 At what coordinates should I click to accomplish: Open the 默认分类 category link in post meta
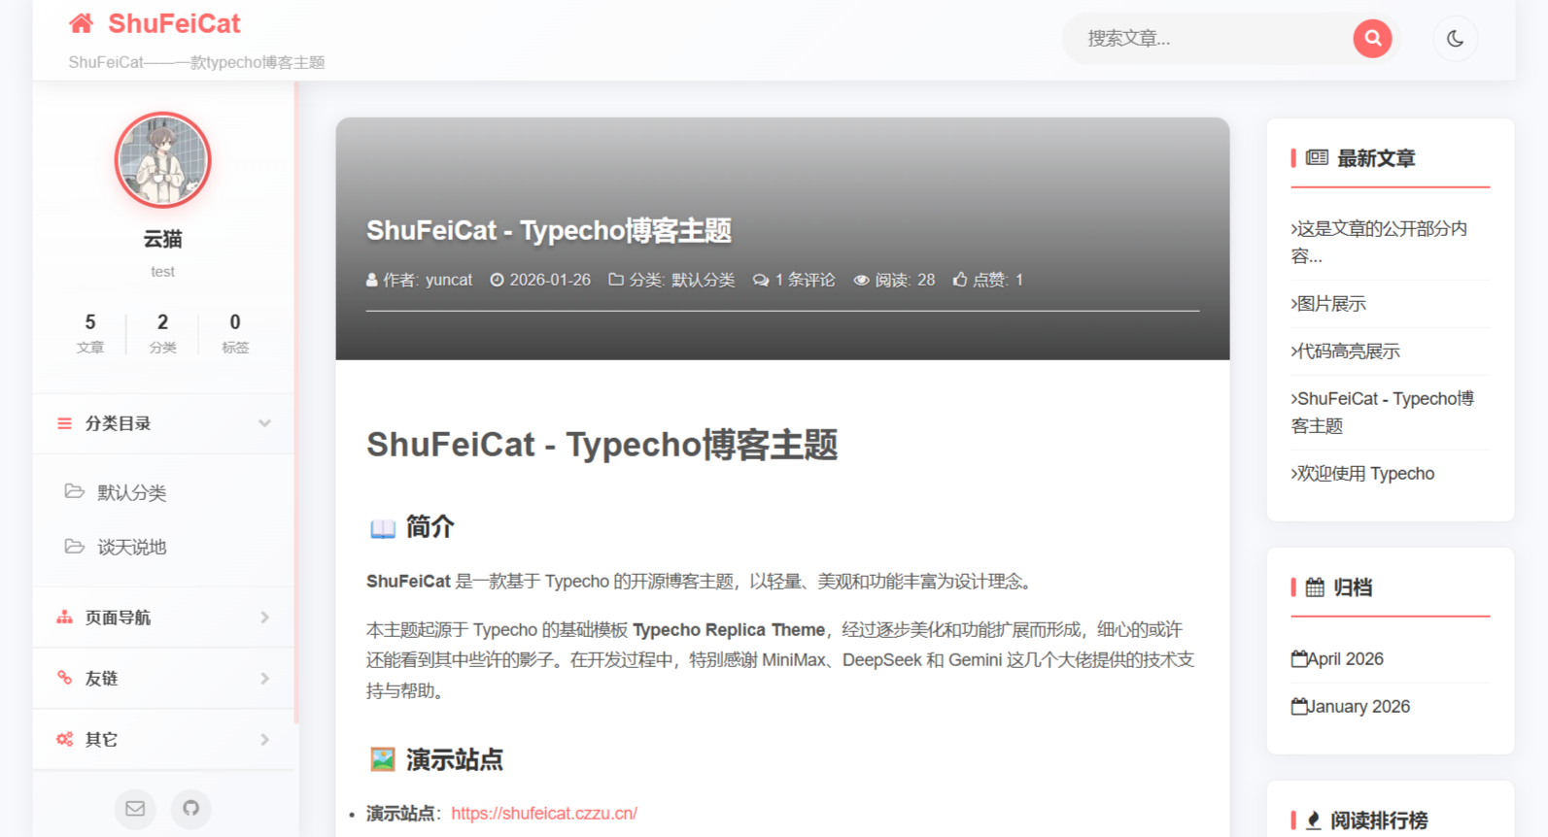pos(703,280)
